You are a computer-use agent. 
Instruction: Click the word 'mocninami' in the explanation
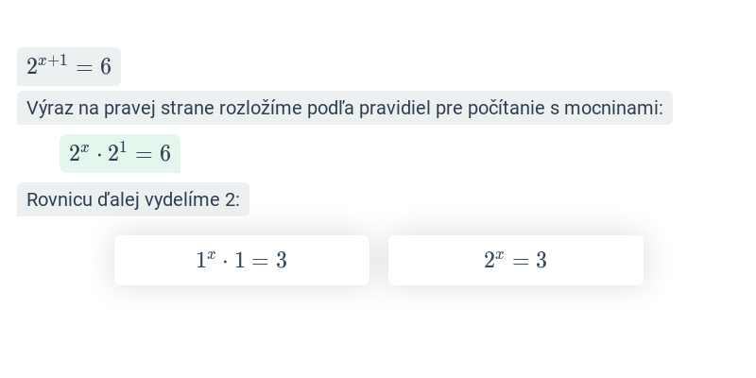coord(613,108)
